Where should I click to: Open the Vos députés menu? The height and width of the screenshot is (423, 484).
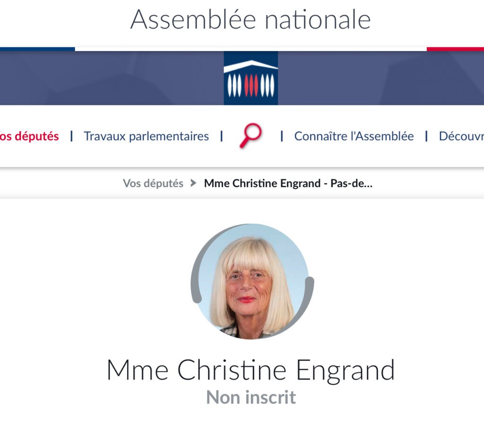[x=29, y=136]
